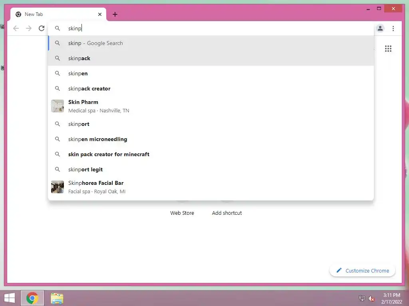The image size is (409, 306).
Task: Choose the skinpack suggestion
Action: click(x=211, y=58)
